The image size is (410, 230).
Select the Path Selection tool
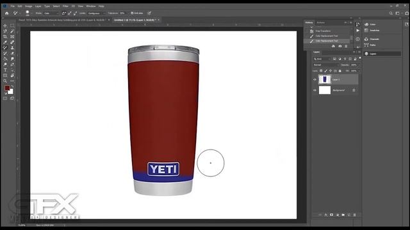[x=12, y=70]
